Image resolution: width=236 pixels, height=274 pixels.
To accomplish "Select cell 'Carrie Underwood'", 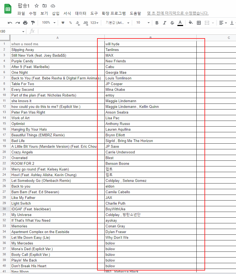I will pyautogui.click(x=151, y=152).
